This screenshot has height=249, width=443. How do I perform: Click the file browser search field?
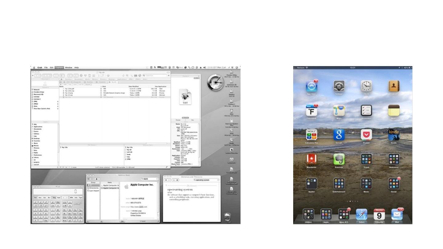click(x=155, y=76)
